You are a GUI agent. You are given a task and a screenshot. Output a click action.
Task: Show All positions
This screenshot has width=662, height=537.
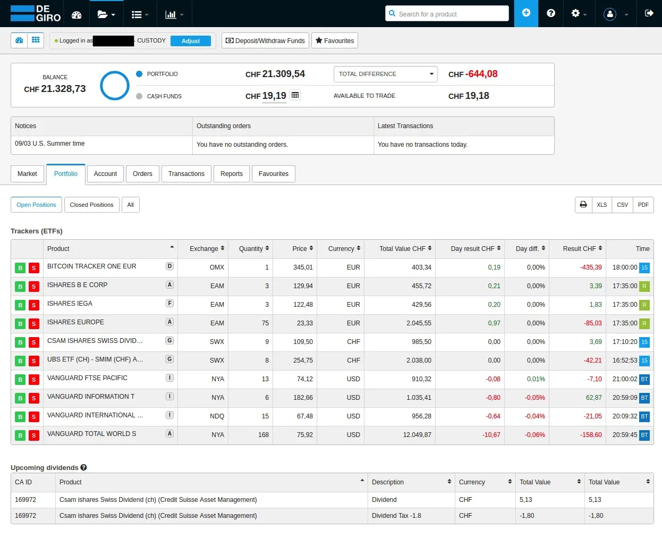pos(130,205)
